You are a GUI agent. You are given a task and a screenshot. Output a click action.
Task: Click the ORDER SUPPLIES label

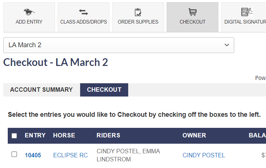(138, 22)
